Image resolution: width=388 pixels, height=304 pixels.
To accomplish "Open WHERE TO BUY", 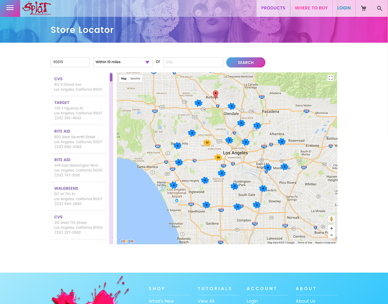I will click(311, 8).
